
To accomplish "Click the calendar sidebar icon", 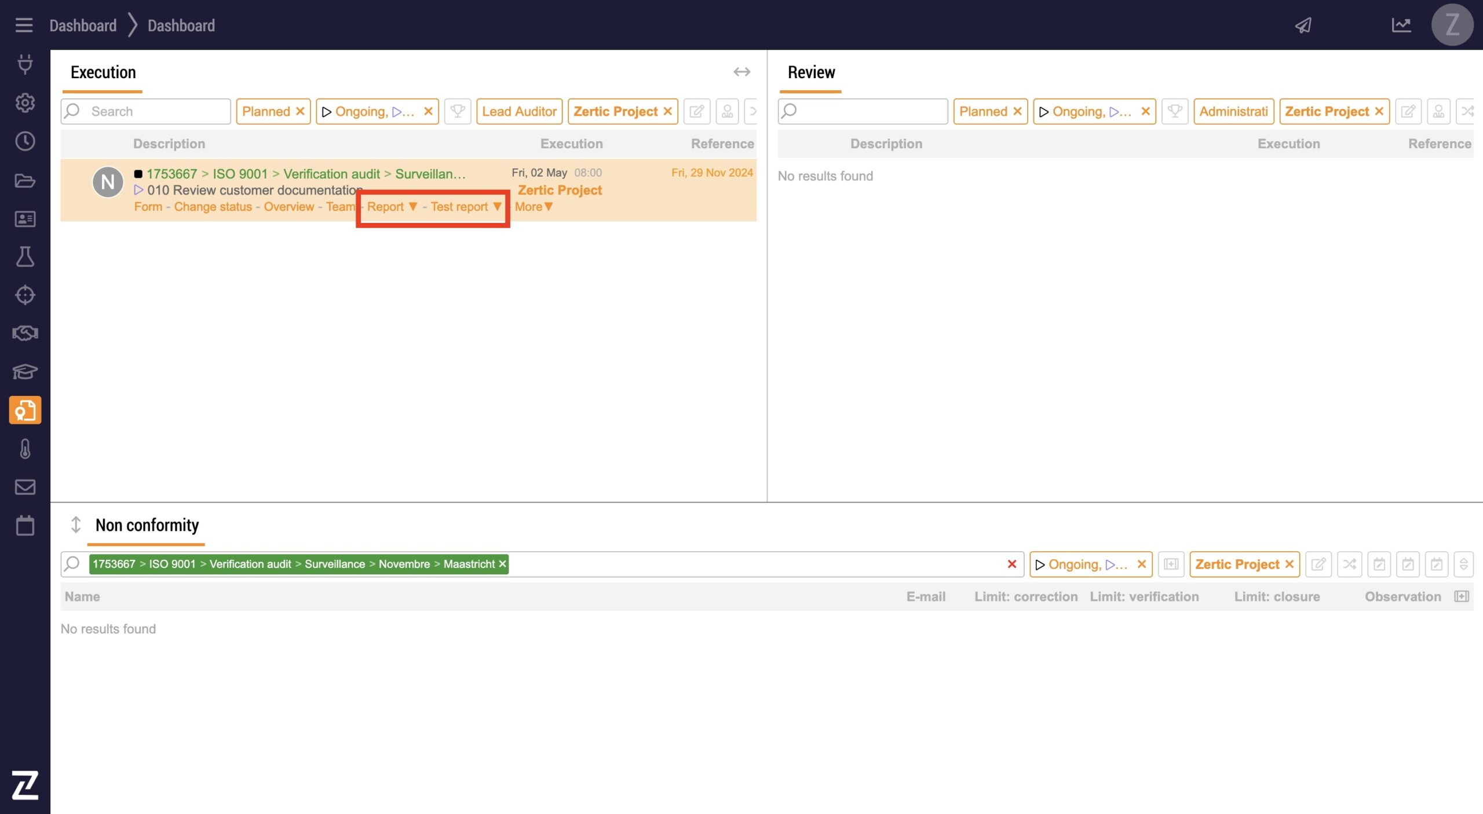I will tap(25, 526).
